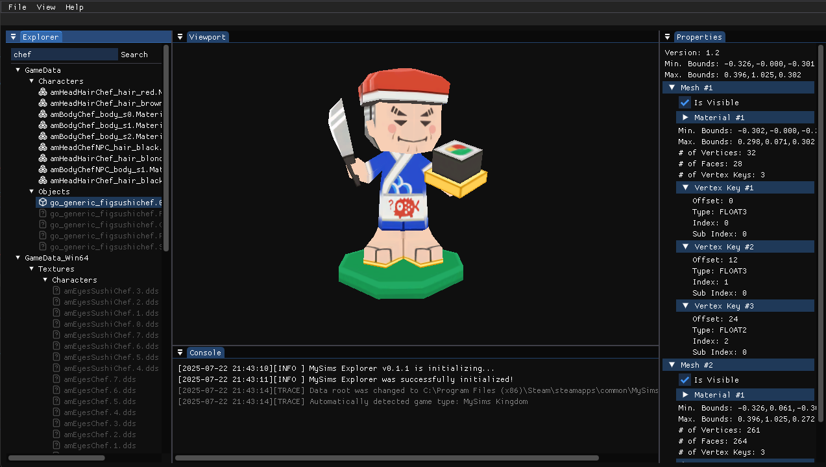This screenshot has height=467, width=826.
Task: Switch to the Console tab
Action: coord(205,353)
